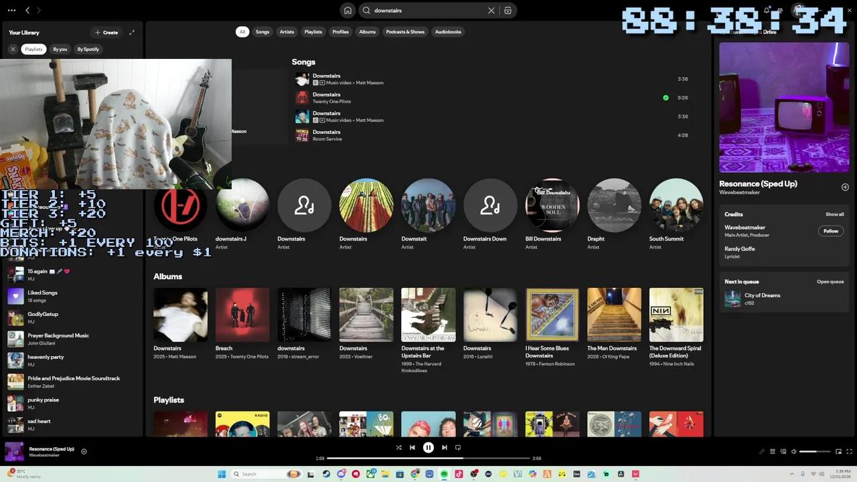Viewport: 857px width, 482px height.
Task: Filter search results by Songs
Action: 262,31
